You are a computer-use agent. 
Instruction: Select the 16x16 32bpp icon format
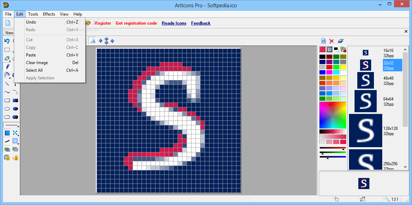[x=375, y=53]
